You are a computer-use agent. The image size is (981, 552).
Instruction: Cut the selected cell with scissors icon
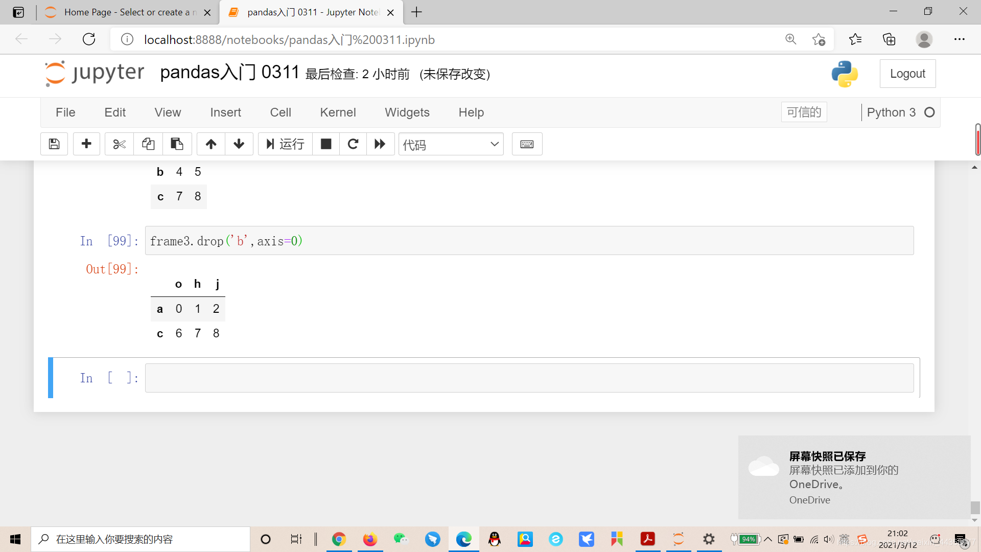pyautogui.click(x=119, y=144)
